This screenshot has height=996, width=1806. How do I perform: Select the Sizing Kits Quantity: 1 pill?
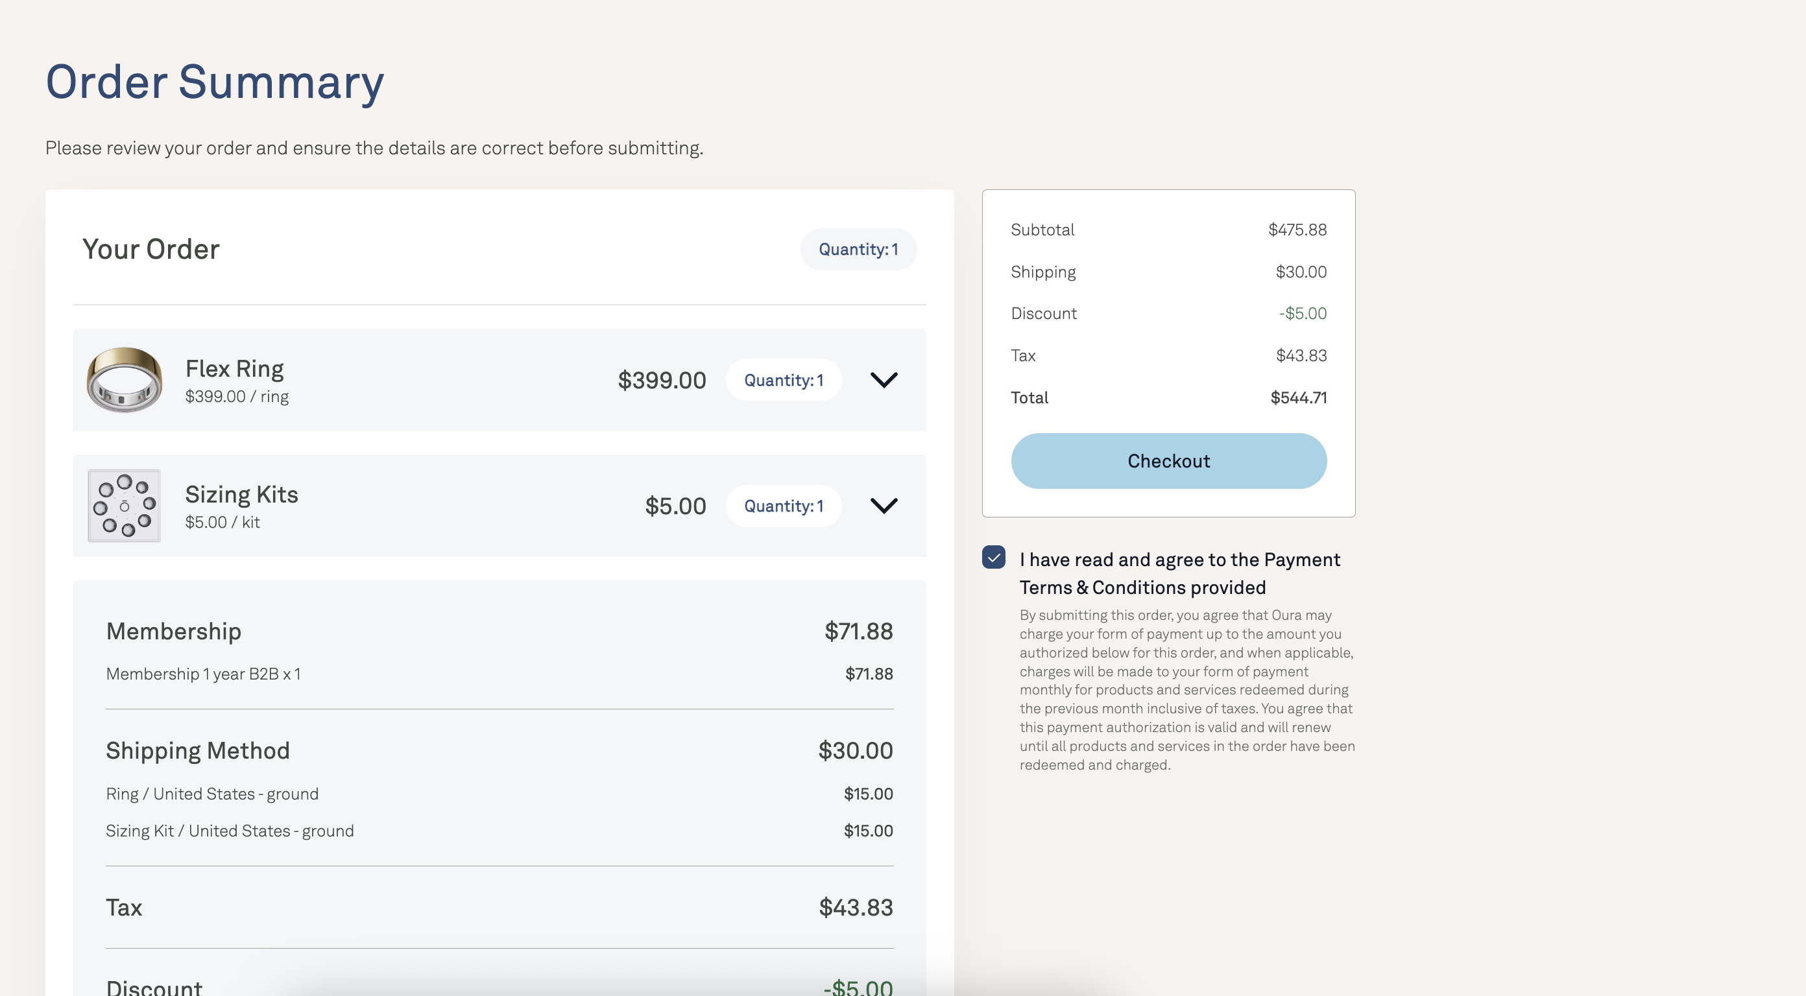(783, 506)
